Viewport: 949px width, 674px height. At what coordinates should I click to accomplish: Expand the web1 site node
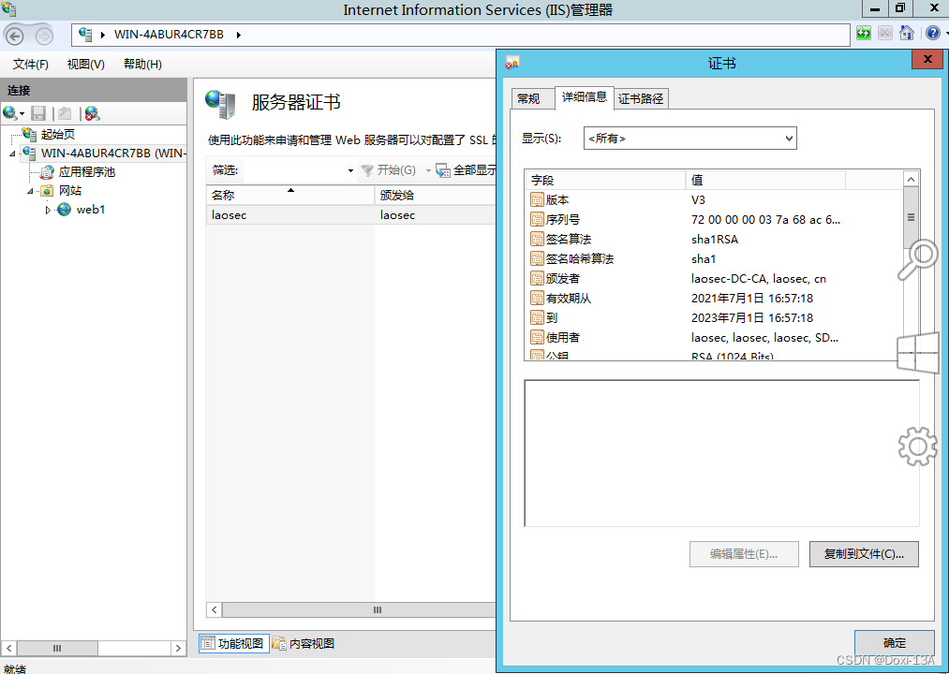click(48, 210)
